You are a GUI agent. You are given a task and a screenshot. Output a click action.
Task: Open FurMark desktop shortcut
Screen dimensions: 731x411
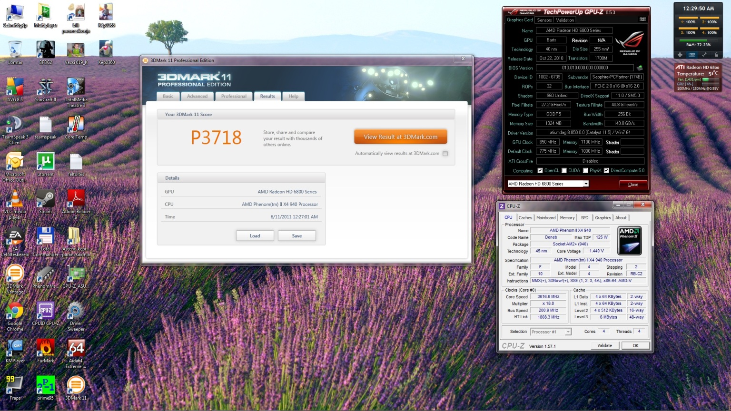click(46, 351)
